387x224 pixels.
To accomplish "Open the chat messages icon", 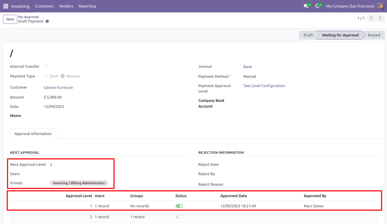I will (306, 6).
